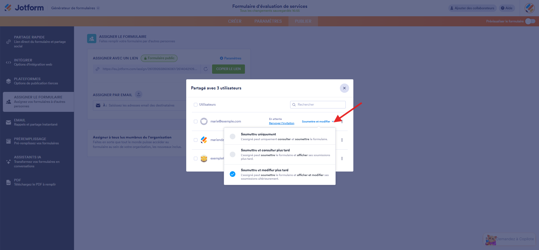Switch to the Créer tab

[235, 21]
